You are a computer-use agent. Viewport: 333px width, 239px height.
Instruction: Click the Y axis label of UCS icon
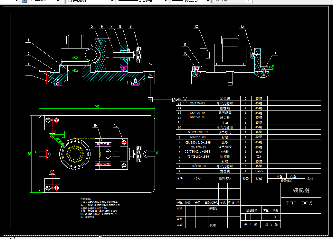click(x=151, y=66)
